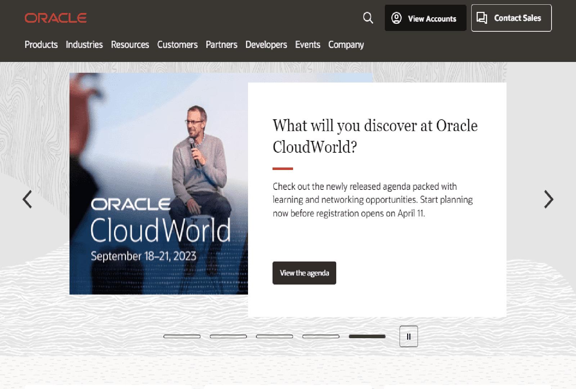Click the search icon in the header
The image size is (576, 389).
pyautogui.click(x=368, y=18)
